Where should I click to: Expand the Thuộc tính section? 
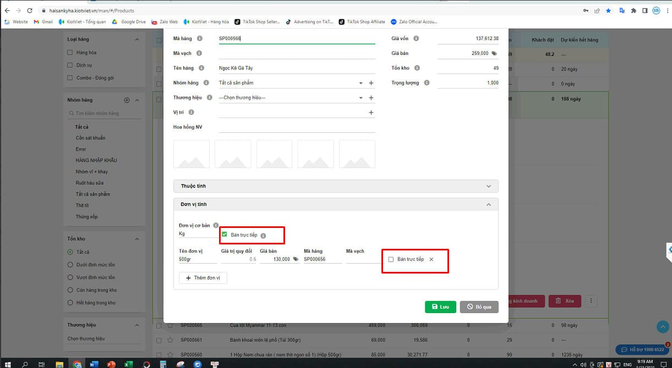[336, 186]
